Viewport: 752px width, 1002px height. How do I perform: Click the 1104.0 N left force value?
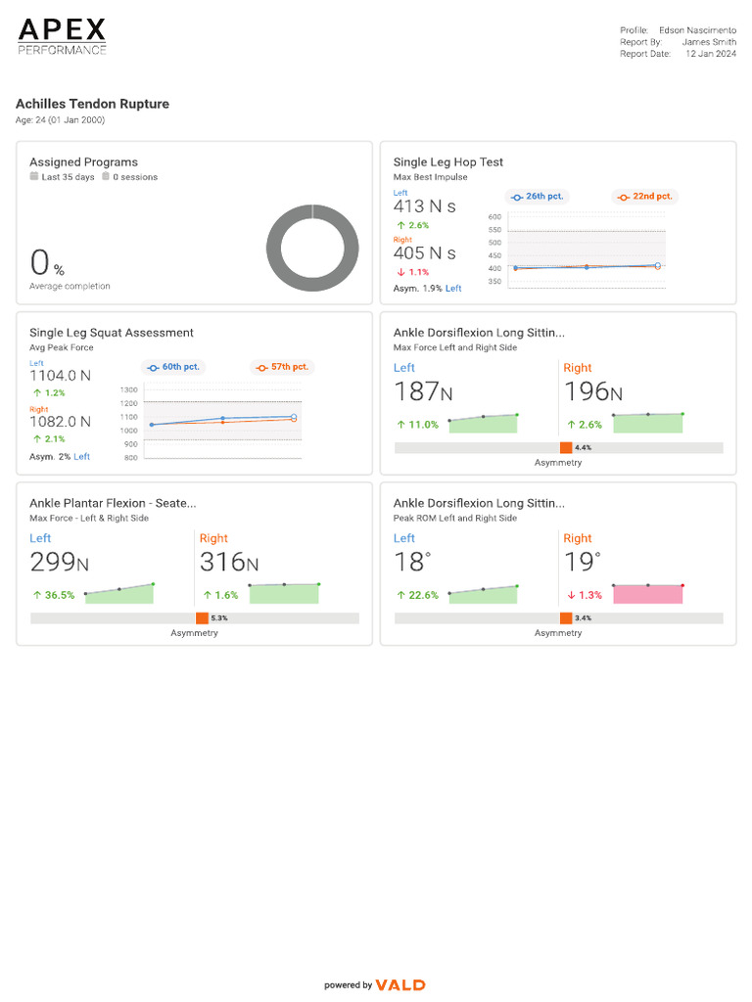coord(60,376)
